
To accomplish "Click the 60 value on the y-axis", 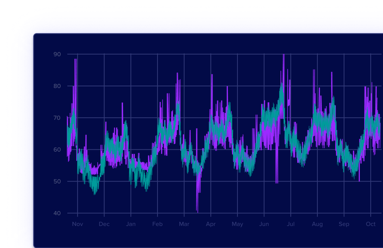I will [x=57, y=150].
